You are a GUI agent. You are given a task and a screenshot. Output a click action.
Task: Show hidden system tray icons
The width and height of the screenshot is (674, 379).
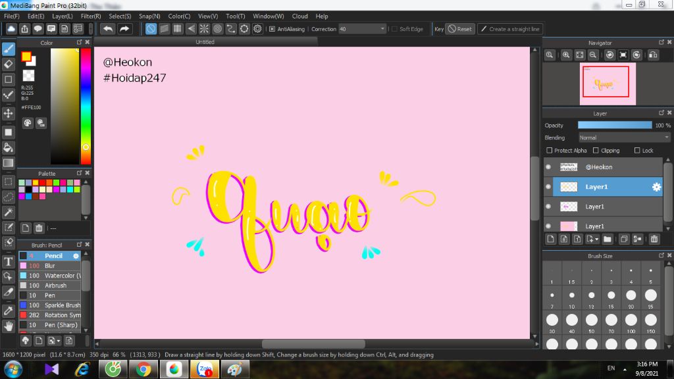(625, 369)
